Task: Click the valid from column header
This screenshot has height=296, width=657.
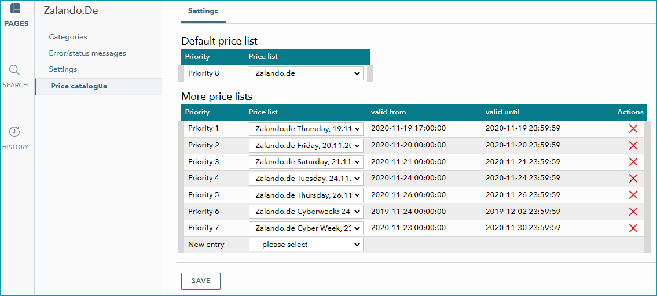Action: click(x=388, y=112)
